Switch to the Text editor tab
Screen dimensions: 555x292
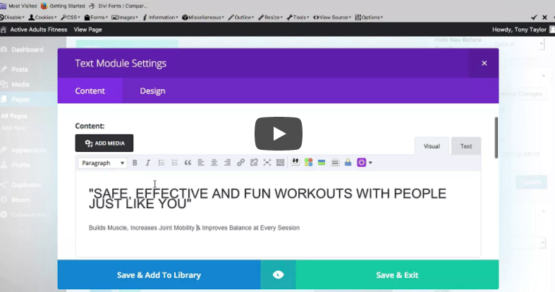pos(466,146)
